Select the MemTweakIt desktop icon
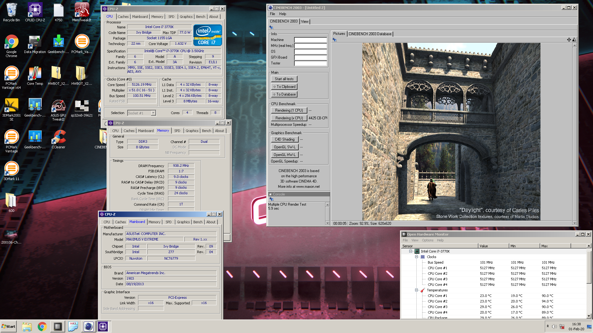The height and width of the screenshot is (333, 593). point(82,12)
